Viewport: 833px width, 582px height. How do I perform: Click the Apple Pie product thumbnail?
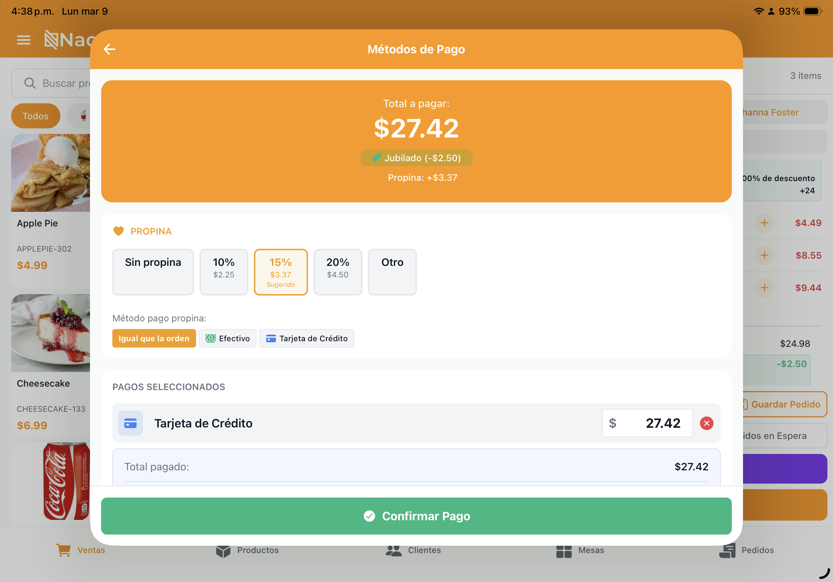click(51, 173)
